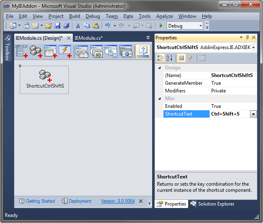Sort properties alphabetically with A-Z button
The height and width of the screenshot is (223, 263).
click(x=170, y=58)
